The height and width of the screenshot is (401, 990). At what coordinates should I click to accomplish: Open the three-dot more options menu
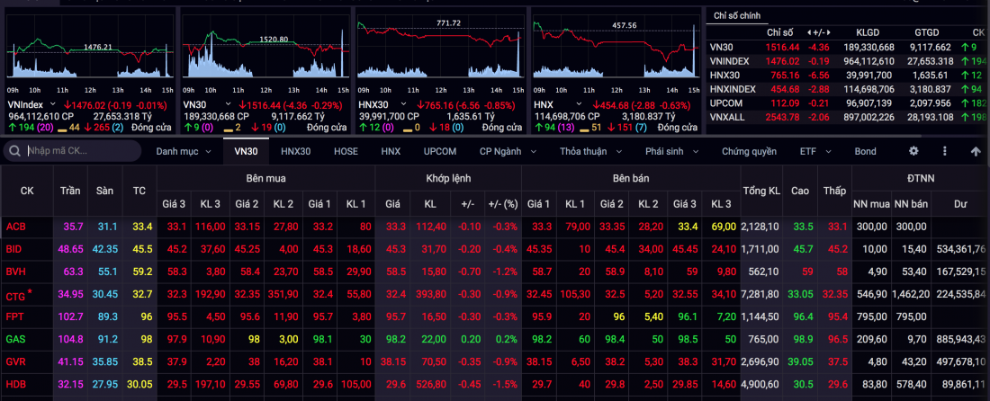tap(945, 151)
